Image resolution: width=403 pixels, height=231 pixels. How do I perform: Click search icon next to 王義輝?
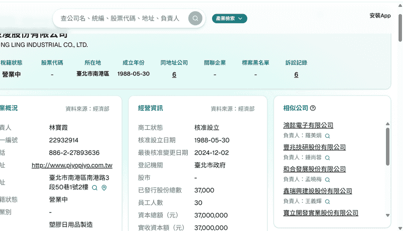coord(327,201)
